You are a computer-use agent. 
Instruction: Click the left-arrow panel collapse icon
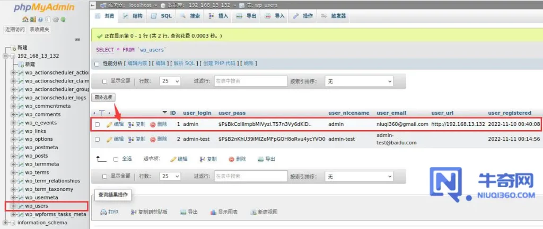click(92, 5)
